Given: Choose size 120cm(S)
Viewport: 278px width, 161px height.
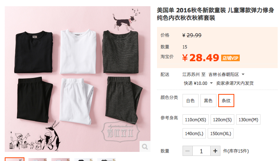Looking at the screenshot, I should [x=222, y=119].
